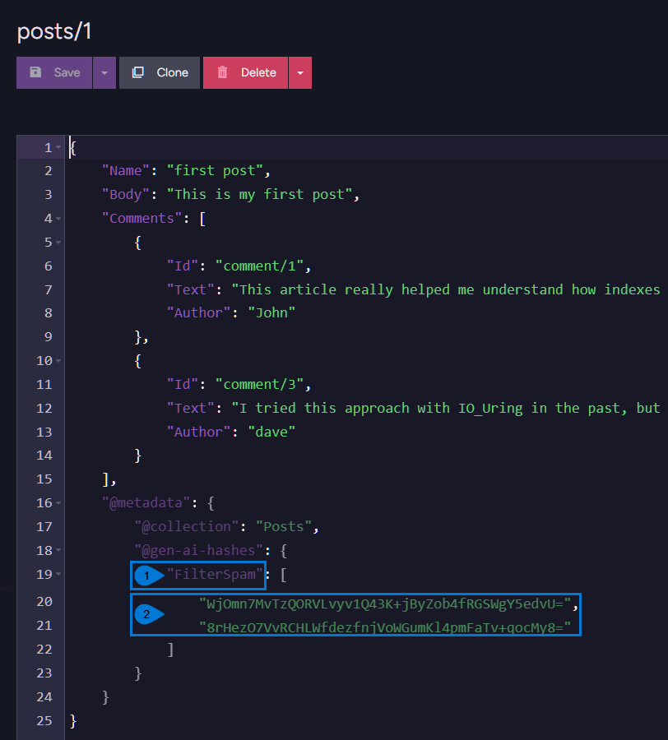This screenshot has width=668, height=740.
Task: Click the Clone copy icon
Action: (138, 72)
